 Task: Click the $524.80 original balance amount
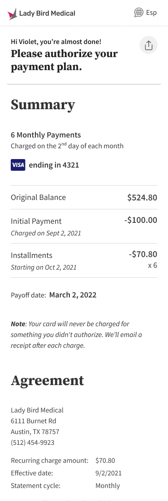pos(142,197)
